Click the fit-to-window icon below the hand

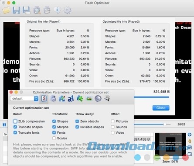click(x=190, y=148)
